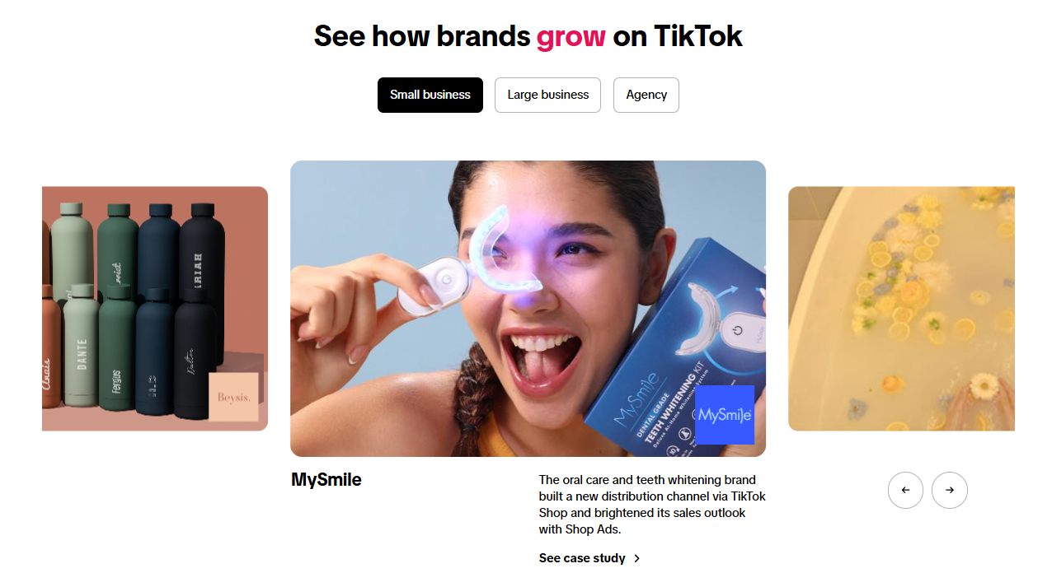
Task: Click the MySmile brand title
Action: coord(326,479)
